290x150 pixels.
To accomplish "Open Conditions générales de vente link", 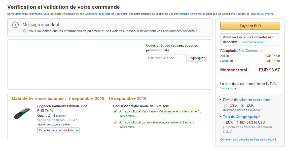I will coord(103,14).
